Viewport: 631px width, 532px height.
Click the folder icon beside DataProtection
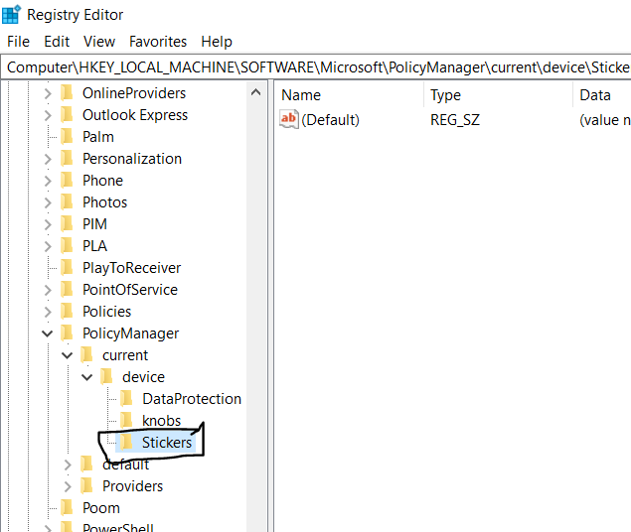coord(126,399)
